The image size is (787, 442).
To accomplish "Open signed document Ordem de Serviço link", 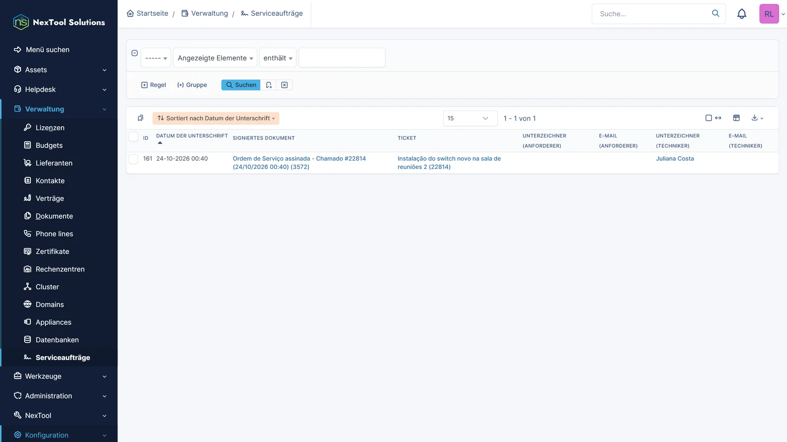I will click(x=299, y=163).
